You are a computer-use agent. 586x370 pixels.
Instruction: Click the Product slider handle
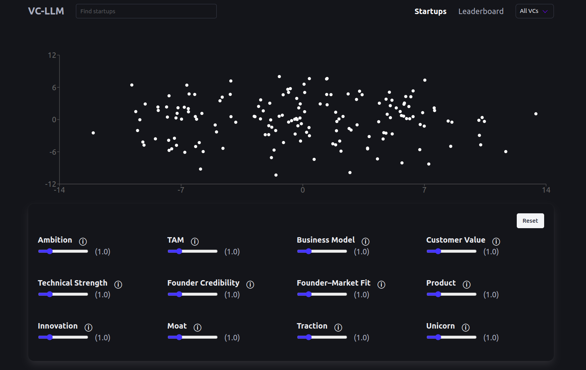[x=438, y=294]
